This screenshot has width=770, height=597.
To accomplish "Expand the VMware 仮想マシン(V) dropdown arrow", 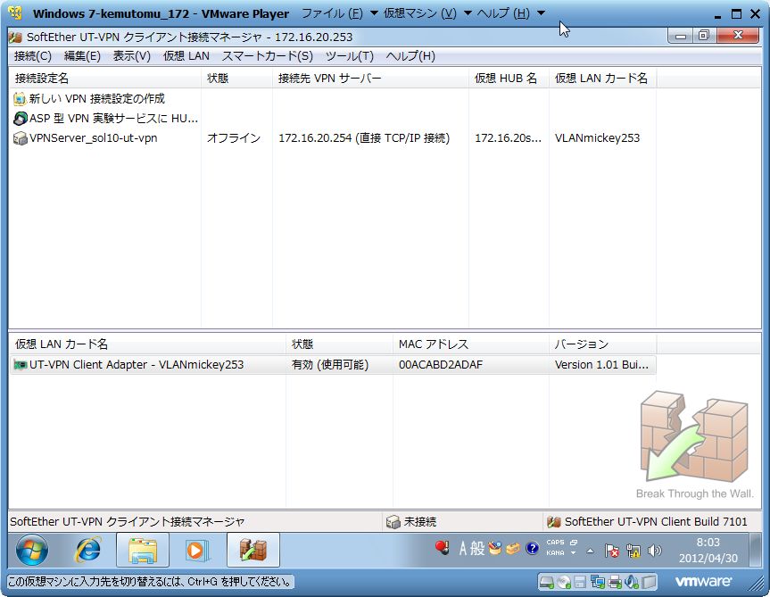I will tap(468, 13).
